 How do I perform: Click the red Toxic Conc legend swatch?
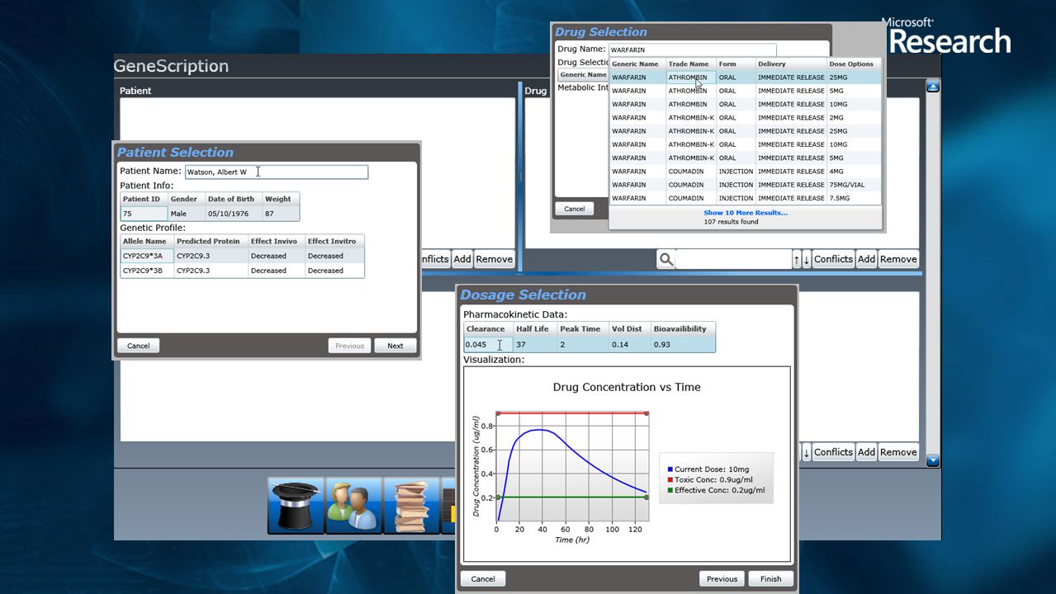[670, 479]
